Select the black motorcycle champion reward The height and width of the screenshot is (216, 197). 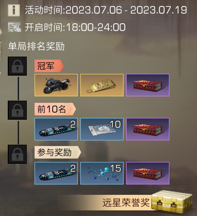[x=56, y=85]
